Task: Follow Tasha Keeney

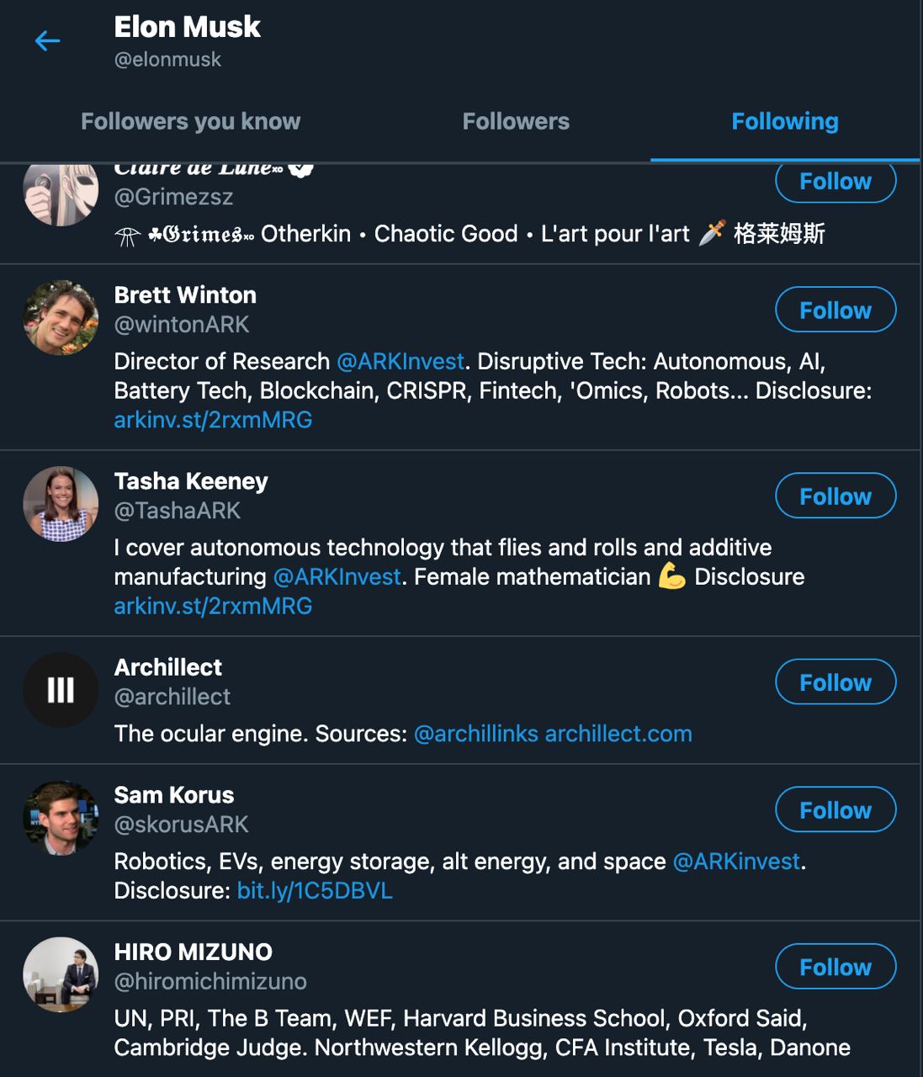Action: (x=835, y=496)
